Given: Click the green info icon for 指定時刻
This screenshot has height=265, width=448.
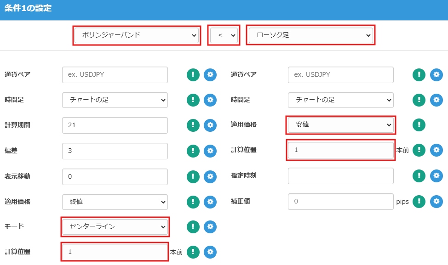Looking at the screenshot, I should click(x=419, y=176).
